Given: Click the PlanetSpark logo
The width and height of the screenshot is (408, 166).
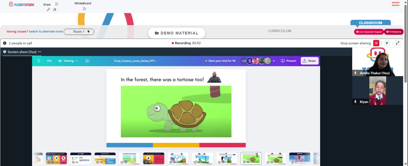Looking at the screenshot, I should point(21,4).
